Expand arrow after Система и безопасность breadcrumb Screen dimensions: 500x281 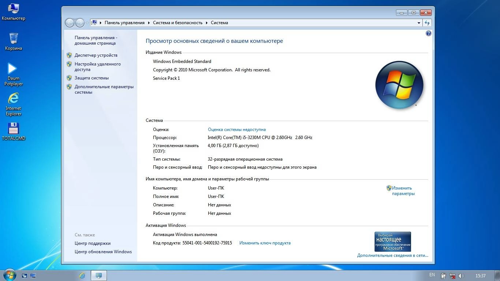[x=207, y=23]
